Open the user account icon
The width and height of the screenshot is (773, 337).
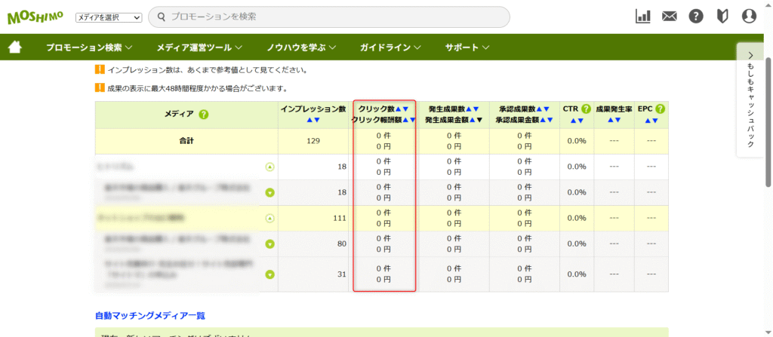(x=749, y=17)
